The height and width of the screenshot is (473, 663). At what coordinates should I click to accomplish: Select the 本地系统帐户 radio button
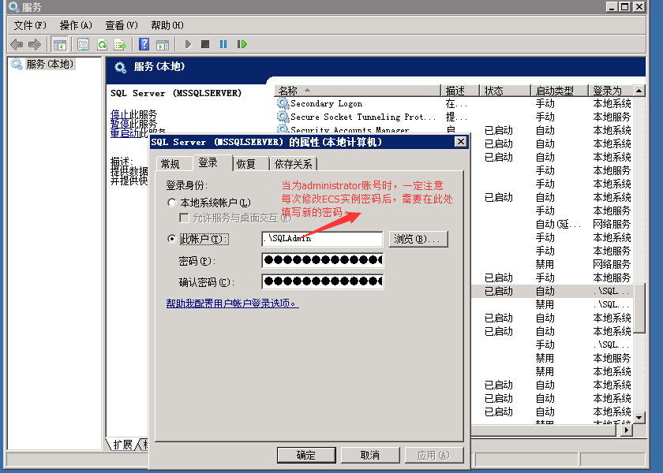click(172, 203)
